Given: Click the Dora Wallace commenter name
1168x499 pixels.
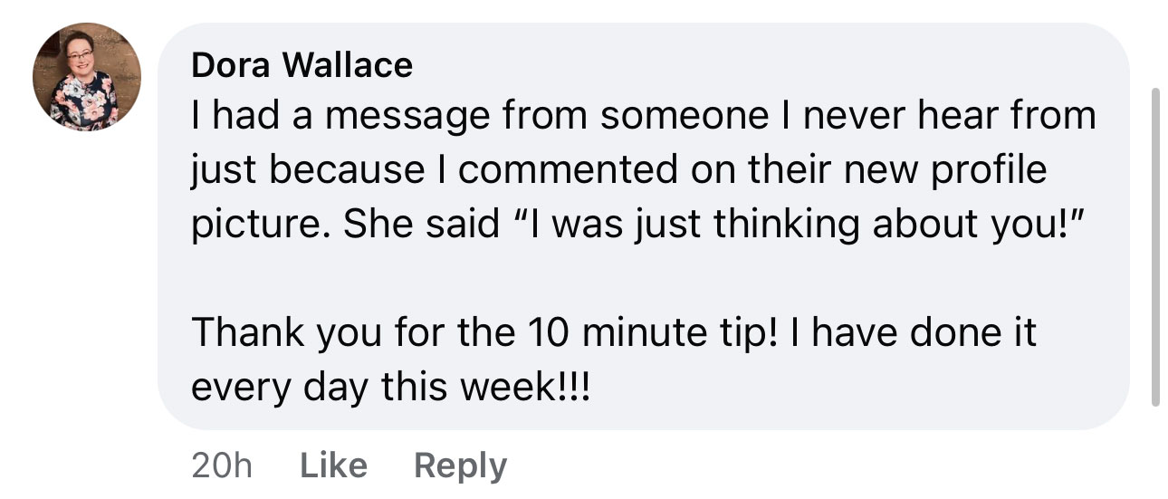Looking at the screenshot, I should pyautogui.click(x=302, y=64).
